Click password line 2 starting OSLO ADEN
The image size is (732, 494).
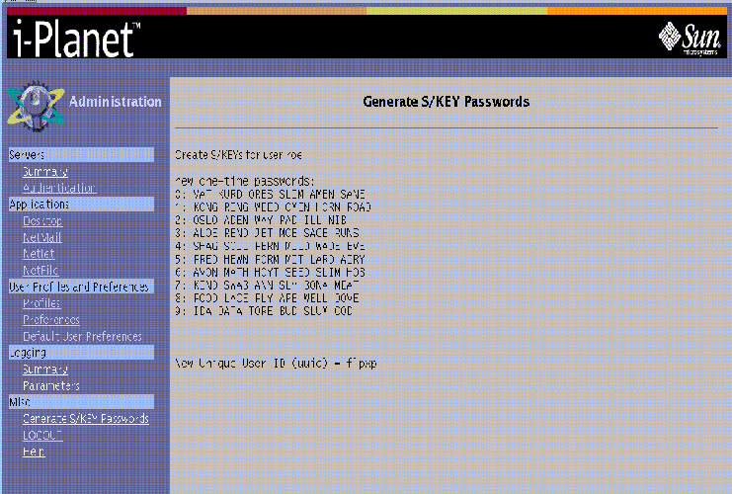pyautogui.click(x=261, y=220)
